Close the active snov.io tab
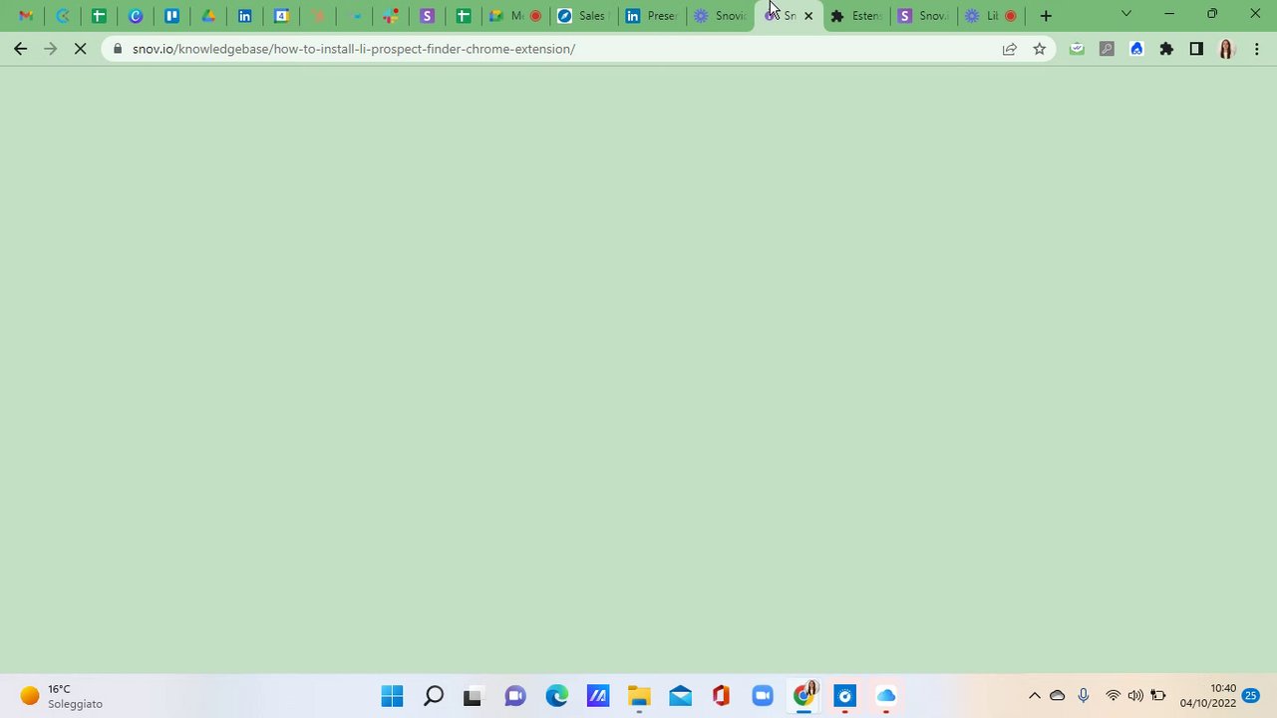The height and width of the screenshot is (718, 1277). point(808,16)
